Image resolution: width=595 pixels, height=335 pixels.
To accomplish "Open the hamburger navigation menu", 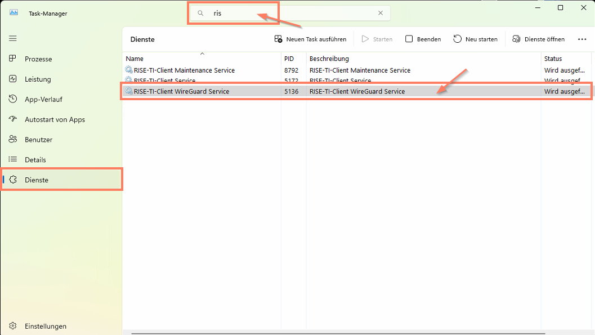I will point(12,38).
